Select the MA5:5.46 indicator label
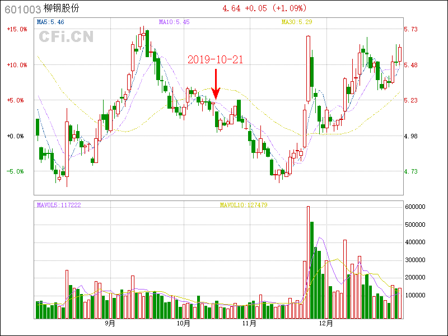Image resolution: width=448 pixels, height=336 pixels. tap(50, 22)
